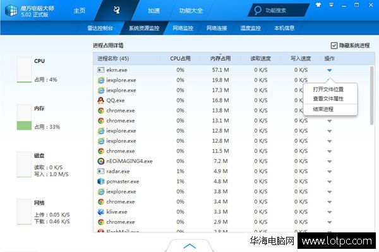Open the 网络监控 sub-tab
379x252 pixels.
pos(183,28)
